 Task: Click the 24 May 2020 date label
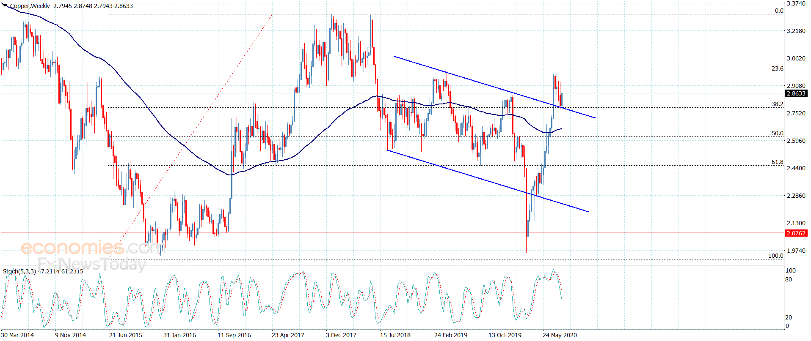tap(560, 335)
